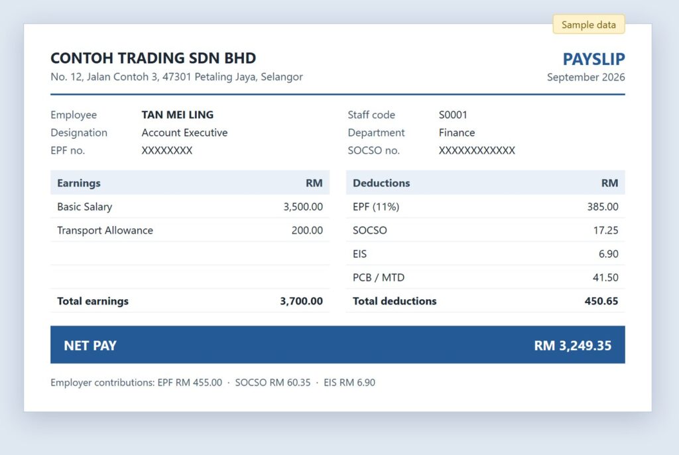This screenshot has width=679, height=455.
Task: Select the company name CONTOH TRADING SDN BHD
Action: click(153, 58)
